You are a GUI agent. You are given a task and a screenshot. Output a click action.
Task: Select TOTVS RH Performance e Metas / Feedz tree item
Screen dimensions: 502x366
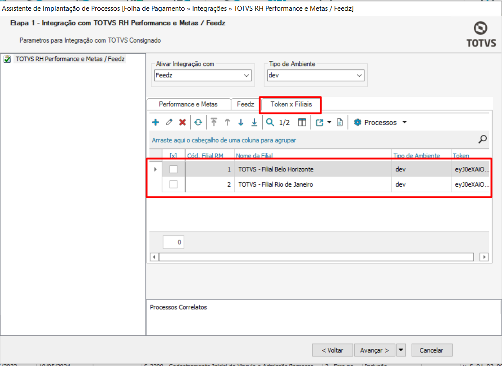(x=70, y=59)
